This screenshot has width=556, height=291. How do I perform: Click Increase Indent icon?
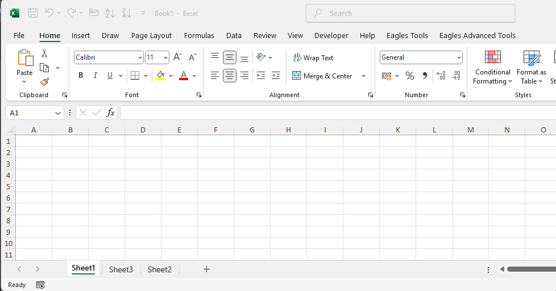[x=276, y=76]
